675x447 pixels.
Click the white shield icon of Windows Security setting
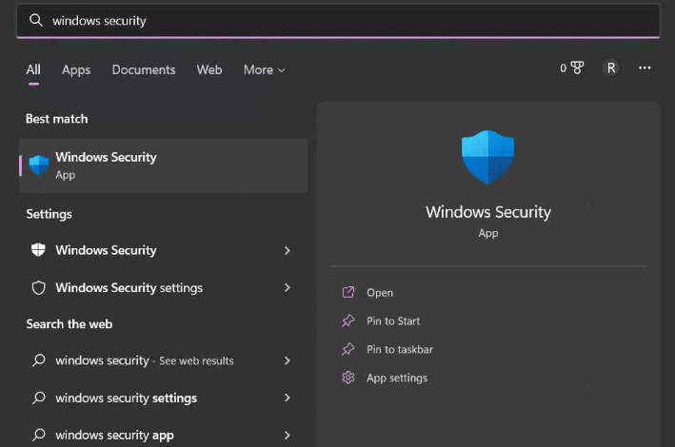click(38, 249)
